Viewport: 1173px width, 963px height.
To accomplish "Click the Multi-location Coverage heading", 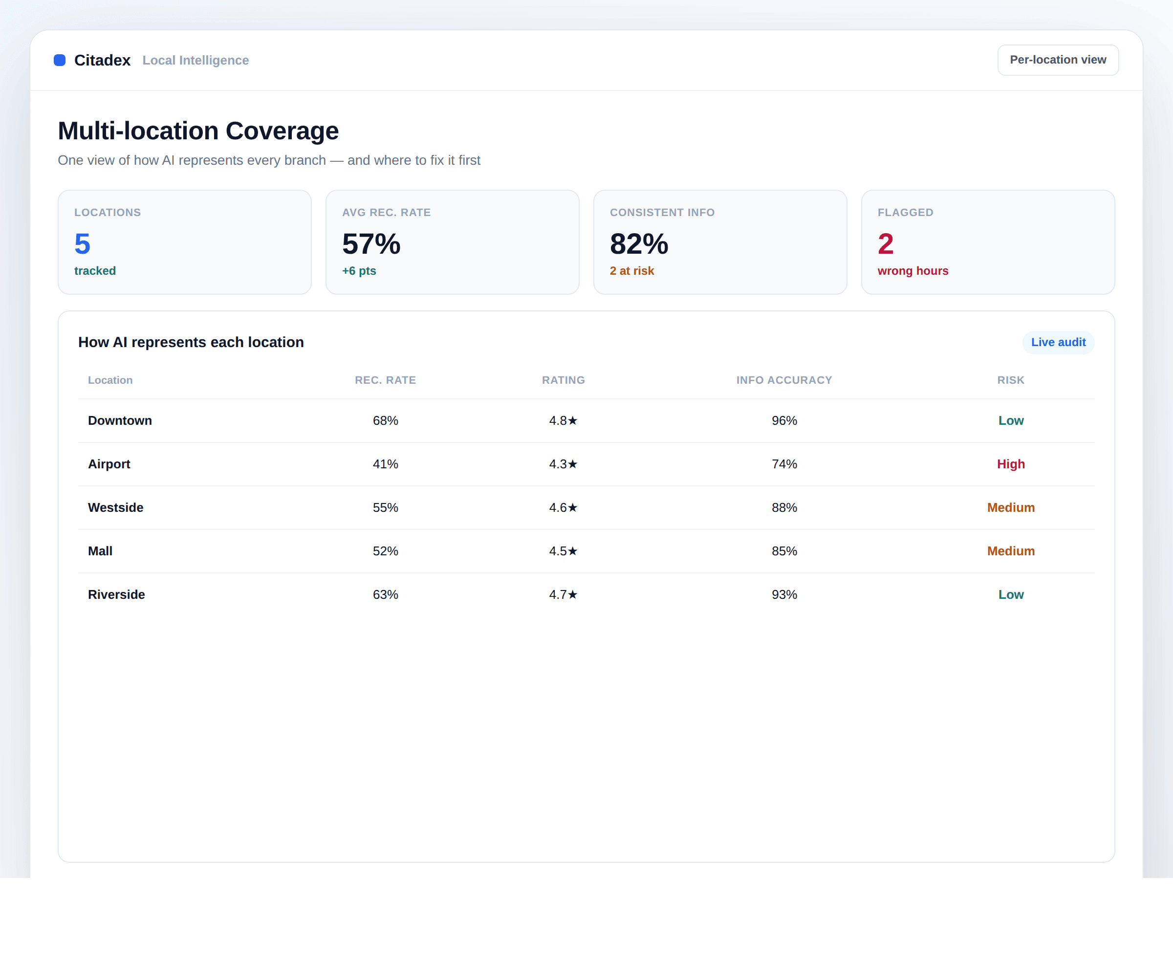I will [198, 131].
